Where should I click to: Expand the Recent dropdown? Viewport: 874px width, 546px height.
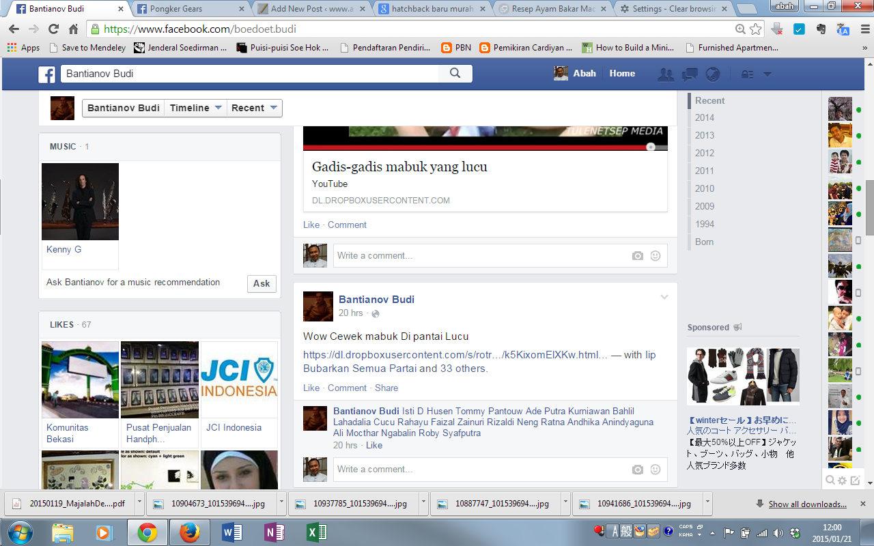pyautogui.click(x=254, y=108)
